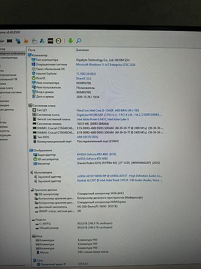Click the HS-SSD-Desire(P) 1024G value
This screenshot has height=269, width=201.
coord(97,206)
